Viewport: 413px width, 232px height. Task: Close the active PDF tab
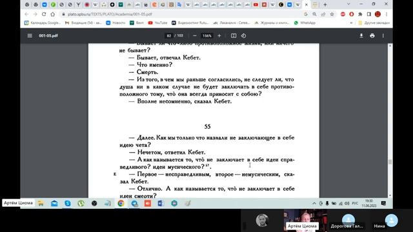(307, 5)
